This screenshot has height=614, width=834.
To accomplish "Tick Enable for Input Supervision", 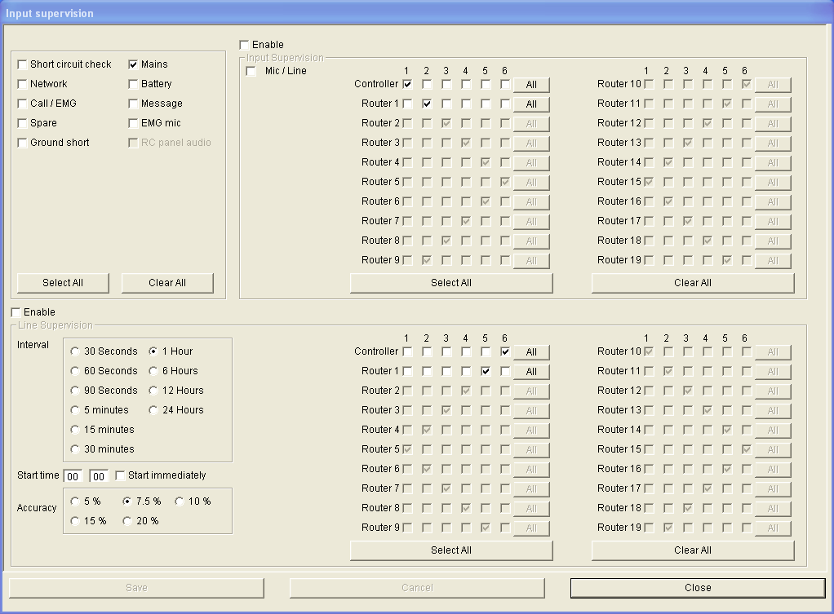I will coord(244,45).
